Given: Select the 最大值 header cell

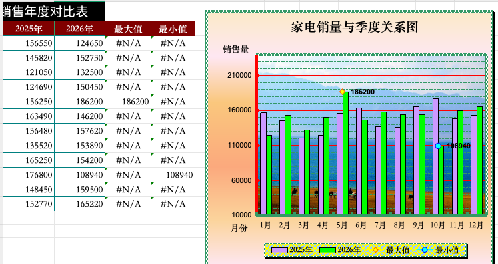Looking at the screenshot, I should coord(128,29).
